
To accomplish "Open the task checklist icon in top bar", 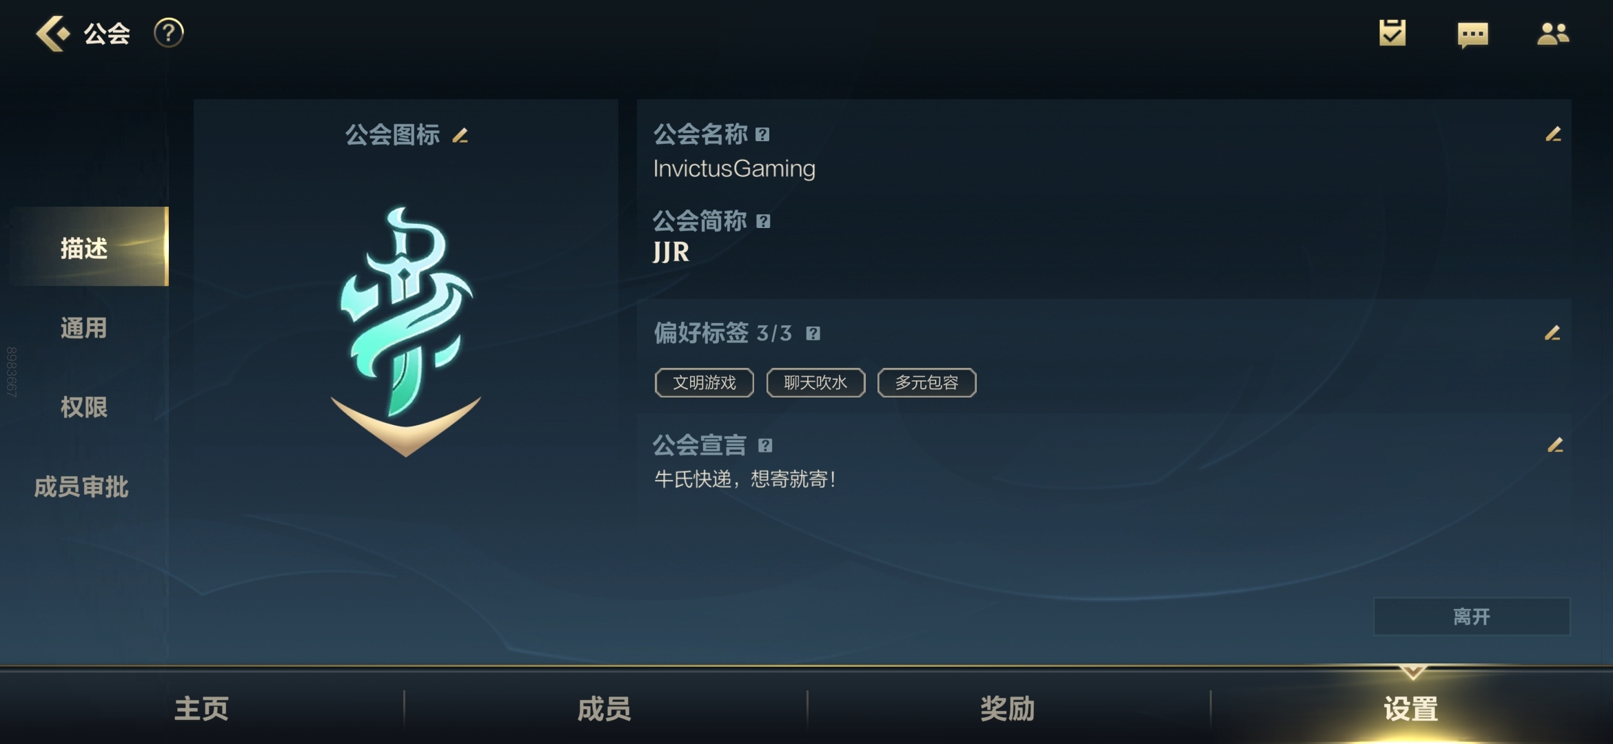I will [1392, 33].
